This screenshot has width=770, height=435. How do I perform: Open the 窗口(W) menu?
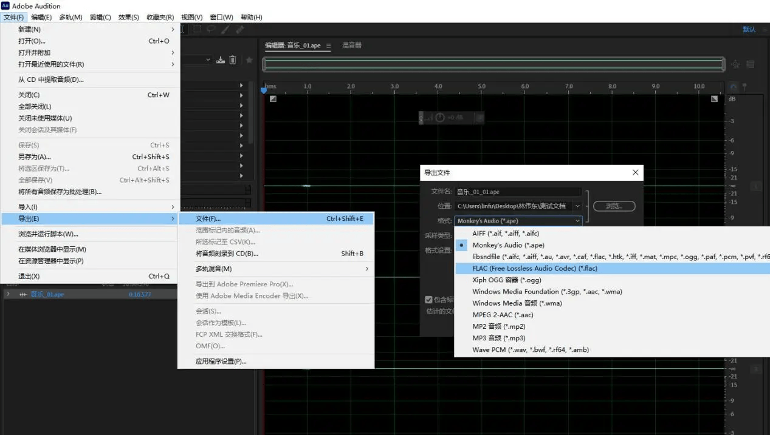[x=221, y=17]
